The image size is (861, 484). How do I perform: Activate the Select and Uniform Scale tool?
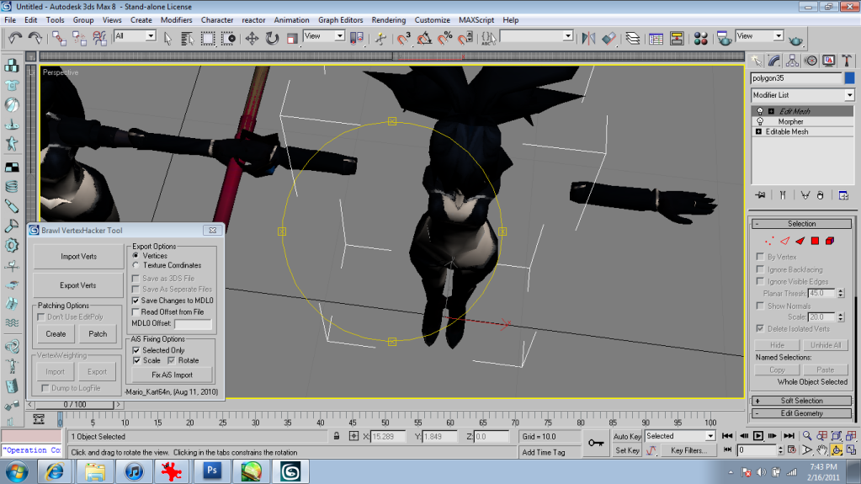point(292,38)
